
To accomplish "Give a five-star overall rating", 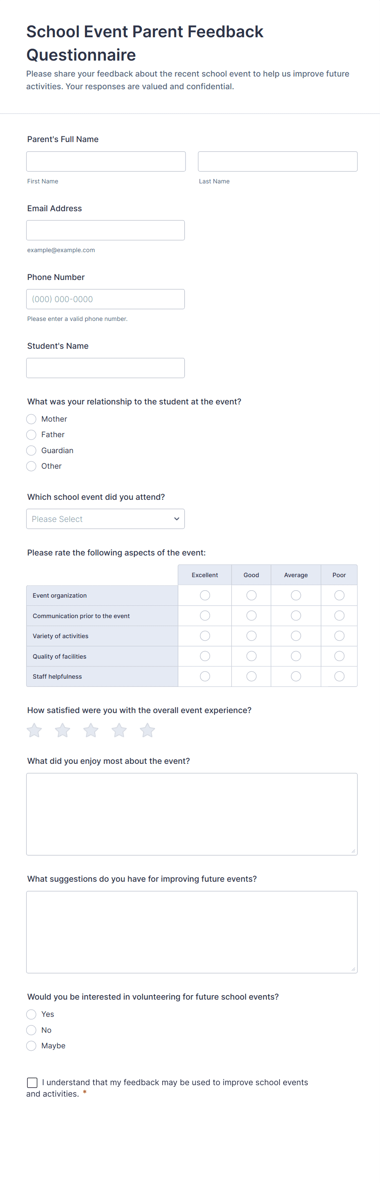I will tap(147, 730).
